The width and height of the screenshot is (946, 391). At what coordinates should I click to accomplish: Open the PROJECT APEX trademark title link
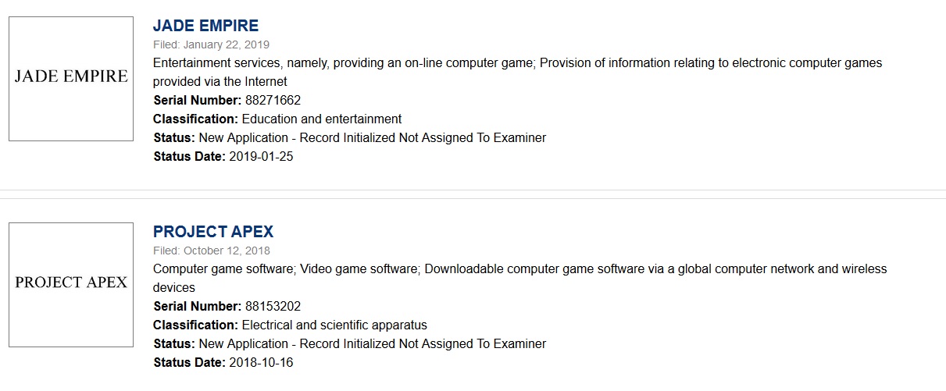point(213,232)
